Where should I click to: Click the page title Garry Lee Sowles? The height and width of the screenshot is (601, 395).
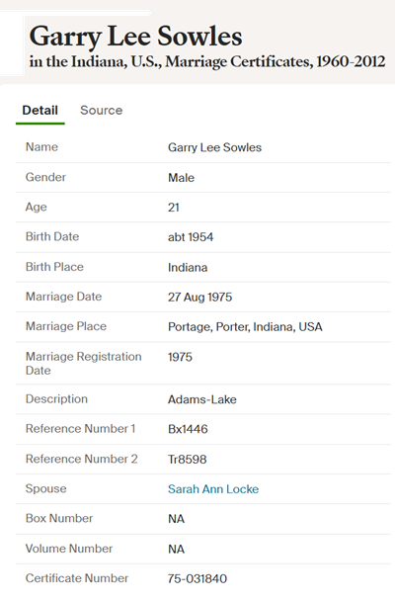pyautogui.click(x=135, y=37)
